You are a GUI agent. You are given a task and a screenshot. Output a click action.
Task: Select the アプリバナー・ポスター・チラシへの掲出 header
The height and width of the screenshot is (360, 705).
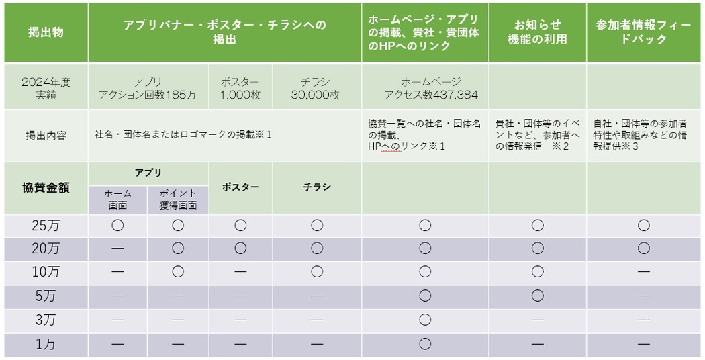click(x=224, y=32)
